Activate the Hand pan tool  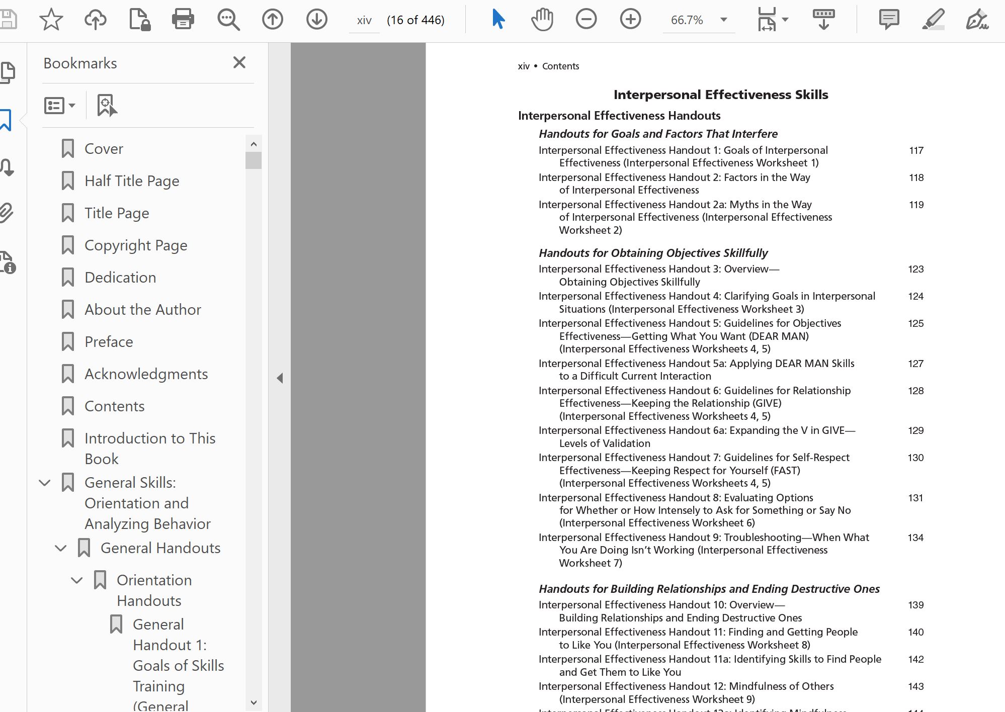tap(542, 20)
